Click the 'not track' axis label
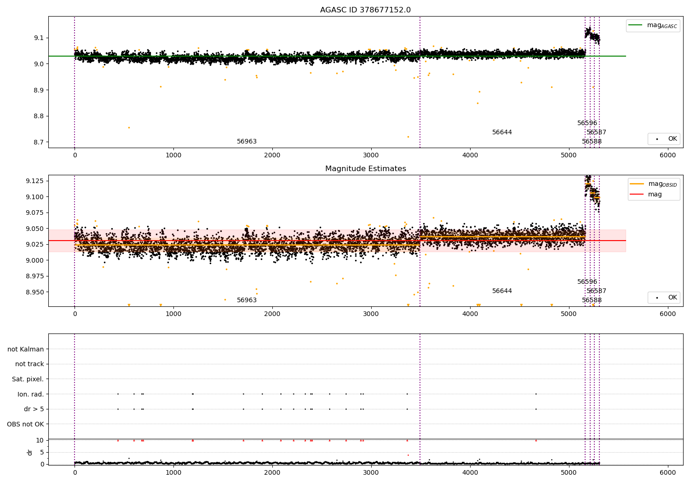This screenshot has width=690, height=483. [29, 364]
